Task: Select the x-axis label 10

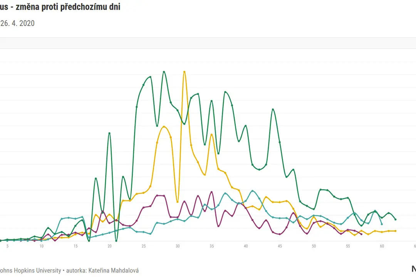Action: (41, 246)
